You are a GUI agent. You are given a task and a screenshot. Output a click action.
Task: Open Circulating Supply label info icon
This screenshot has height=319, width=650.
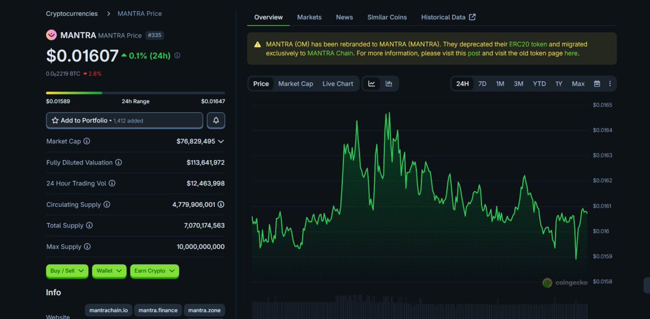(x=107, y=205)
